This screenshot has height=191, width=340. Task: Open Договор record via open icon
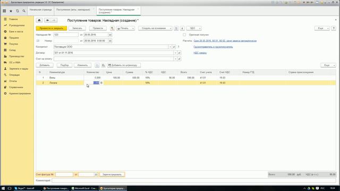point(180,53)
